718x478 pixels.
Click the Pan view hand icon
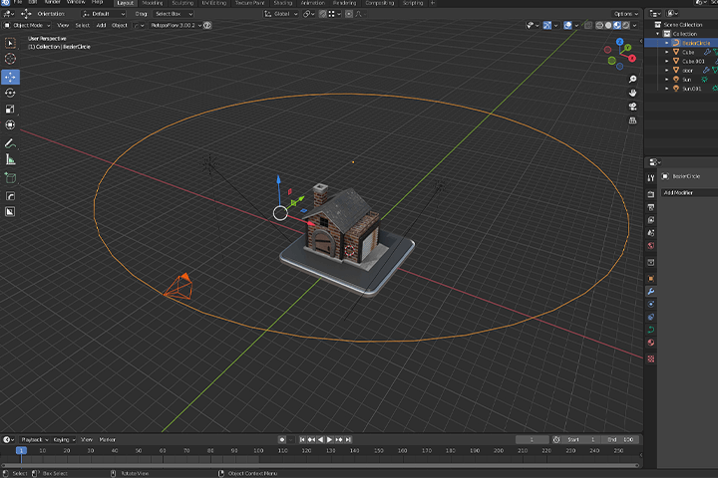633,93
